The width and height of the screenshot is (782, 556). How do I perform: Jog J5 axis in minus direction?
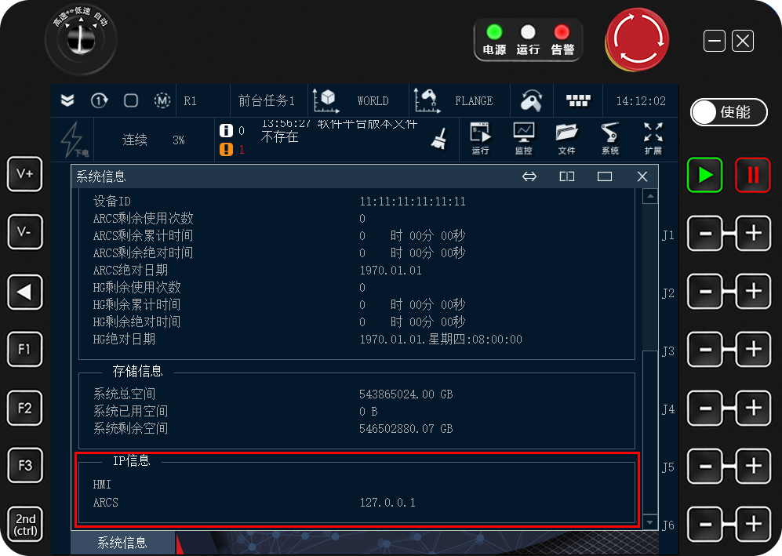[x=705, y=467]
